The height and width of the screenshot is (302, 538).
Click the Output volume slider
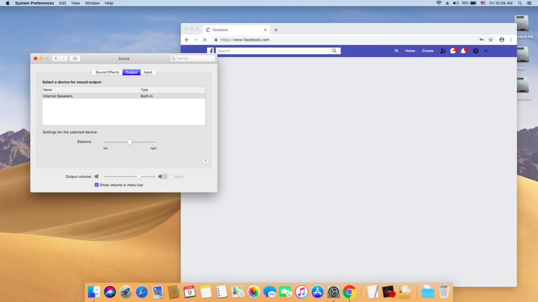129,176
